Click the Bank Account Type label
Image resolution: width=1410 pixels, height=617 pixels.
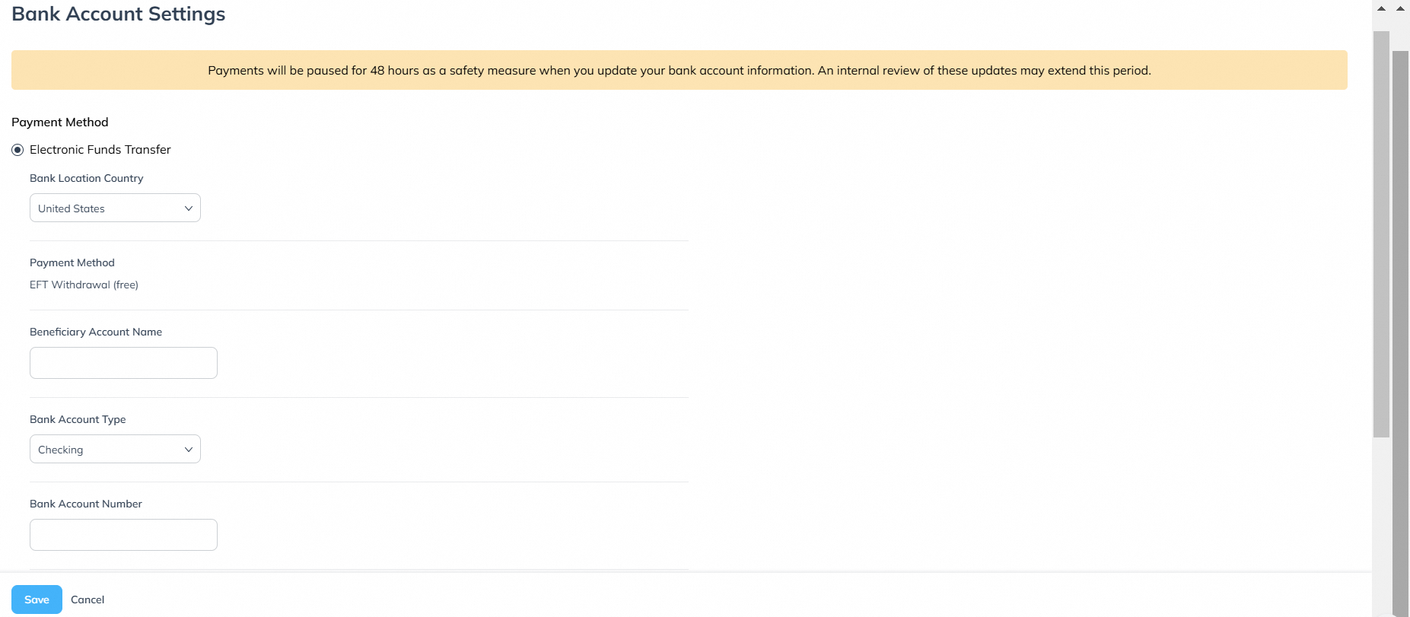[x=78, y=419]
